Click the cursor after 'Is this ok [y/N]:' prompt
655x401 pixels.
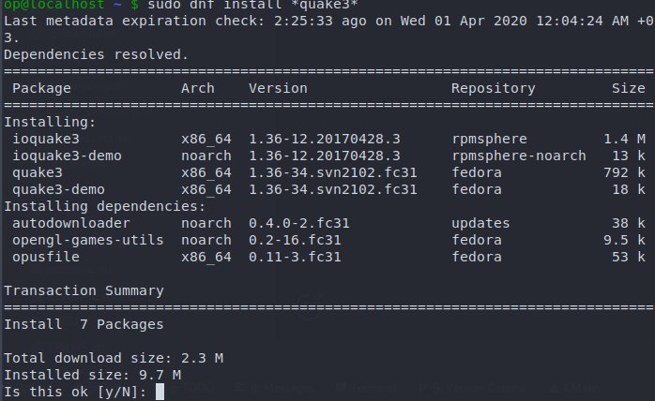(160, 392)
